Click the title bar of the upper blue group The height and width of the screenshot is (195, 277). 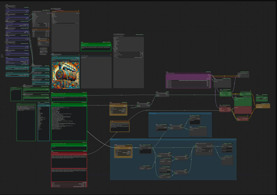[x=180, y=113]
